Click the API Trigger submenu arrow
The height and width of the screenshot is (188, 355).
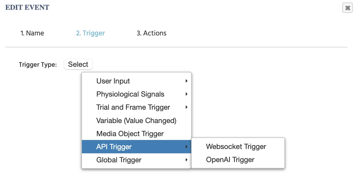[186, 147]
